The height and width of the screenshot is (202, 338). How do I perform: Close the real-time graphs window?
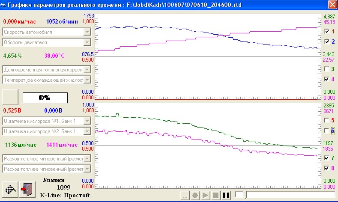tap(332, 5)
